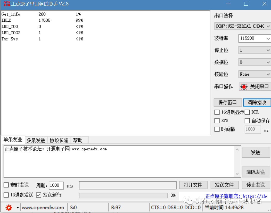This screenshot has height=213, width=271.
Task: Uncheck the 发送新行 send newline checkbox
Action: pyautogui.click(x=38, y=195)
